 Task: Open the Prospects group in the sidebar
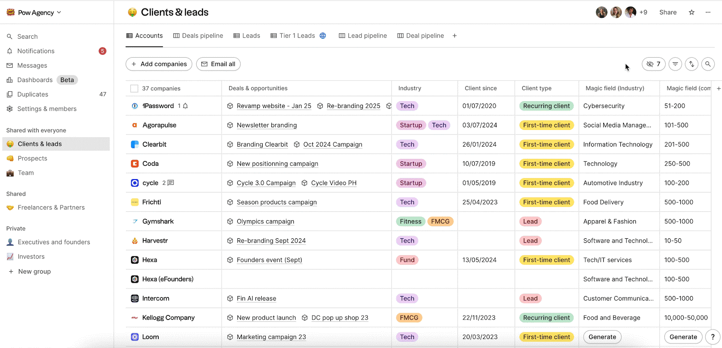pyautogui.click(x=32, y=158)
